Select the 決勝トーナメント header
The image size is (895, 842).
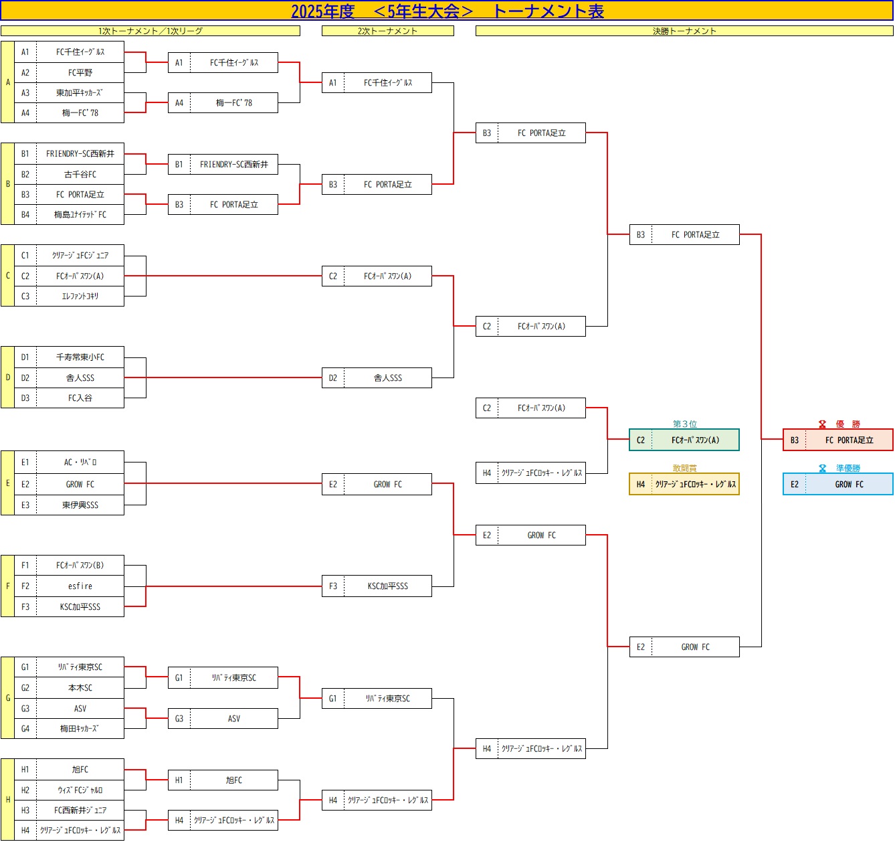[684, 31]
